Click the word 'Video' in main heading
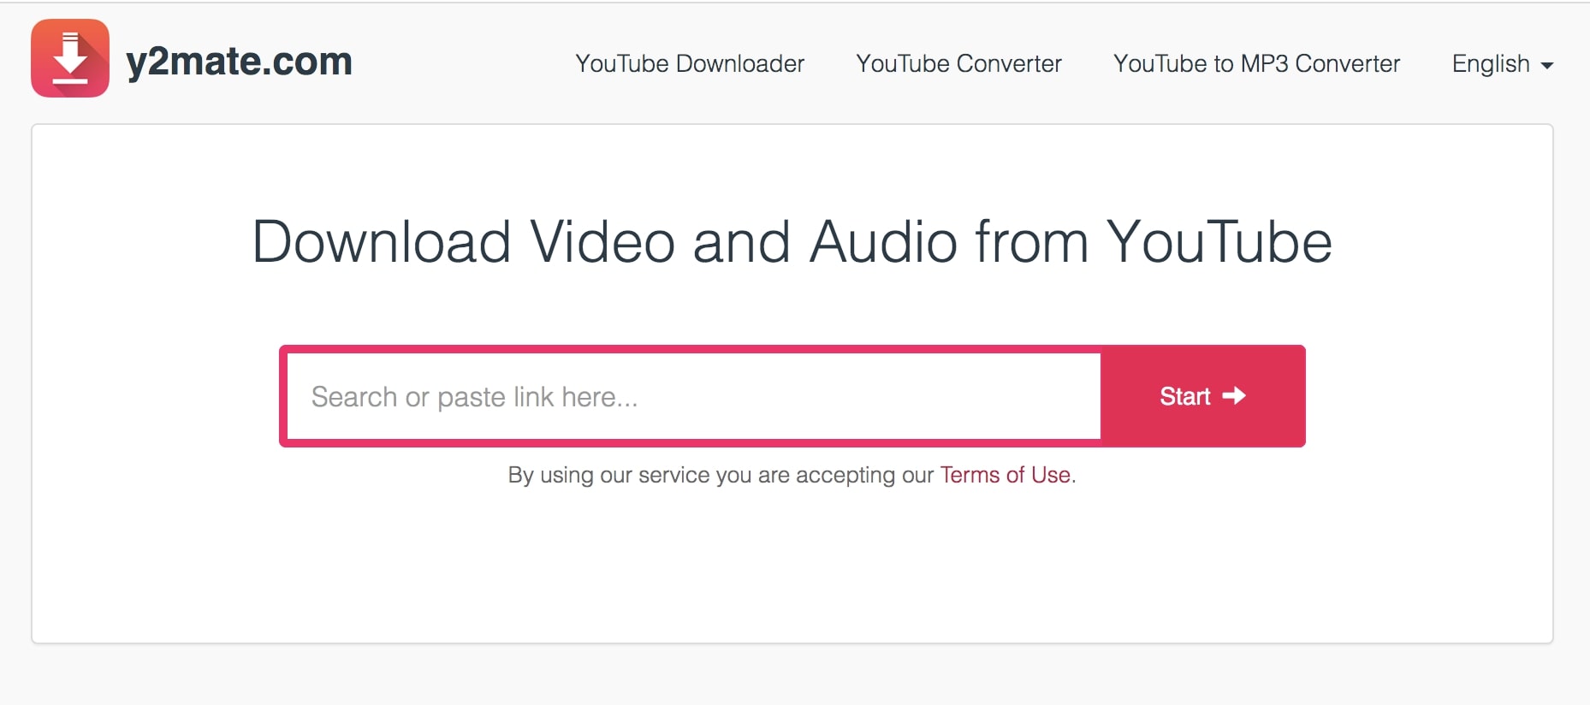 [x=602, y=242]
